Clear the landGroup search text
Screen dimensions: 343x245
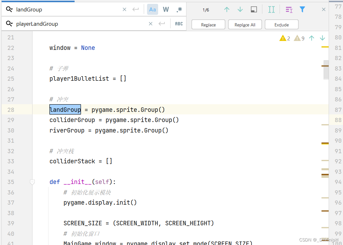[x=124, y=10]
